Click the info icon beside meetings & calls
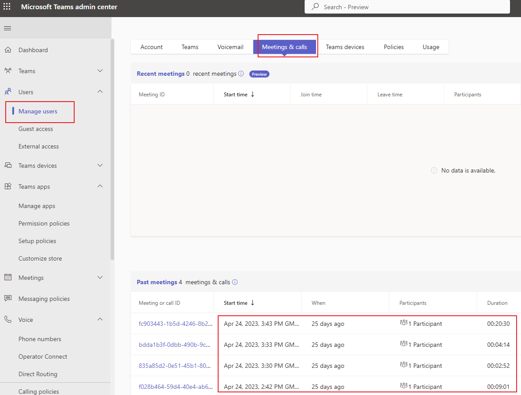Image resolution: width=521 pixels, height=395 pixels. point(235,282)
